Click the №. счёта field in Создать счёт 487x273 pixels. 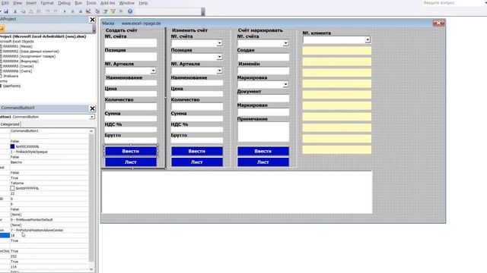click(x=131, y=43)
